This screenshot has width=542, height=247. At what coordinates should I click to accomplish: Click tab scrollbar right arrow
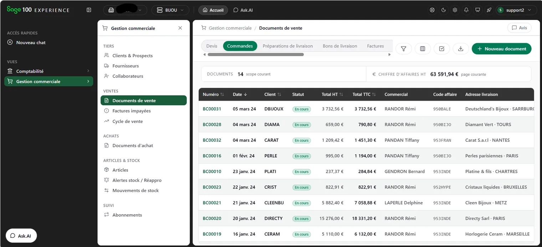389,55
